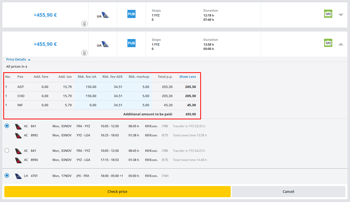Click the round debug icon in expanded offer
This screenshot has width=350, height=202.
coord(85,53)
